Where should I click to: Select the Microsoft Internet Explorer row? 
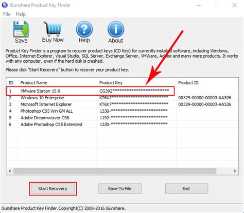123,104
